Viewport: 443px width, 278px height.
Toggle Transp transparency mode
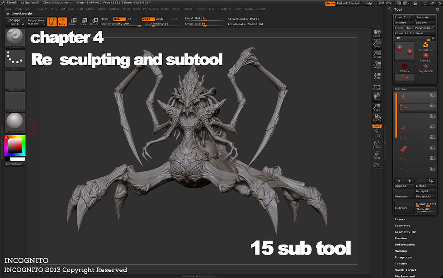click(x=377, y=155)
